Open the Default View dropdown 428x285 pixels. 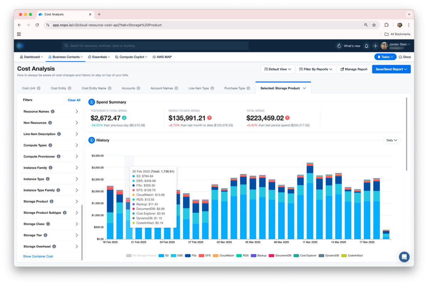coord(277,69)
